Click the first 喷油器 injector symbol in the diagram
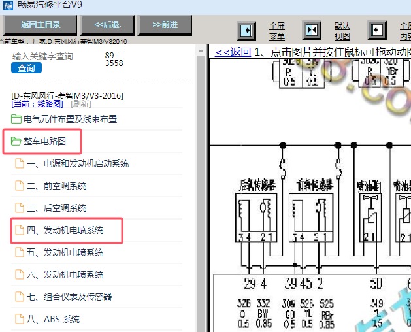Image resolution: width=411 pixels, height=332 pixels. [370, 218]
